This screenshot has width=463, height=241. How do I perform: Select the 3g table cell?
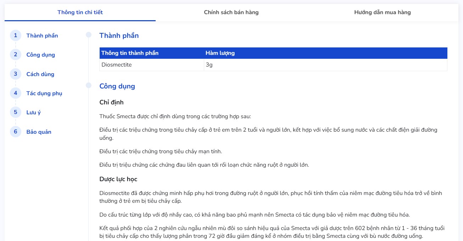point(325,65)
